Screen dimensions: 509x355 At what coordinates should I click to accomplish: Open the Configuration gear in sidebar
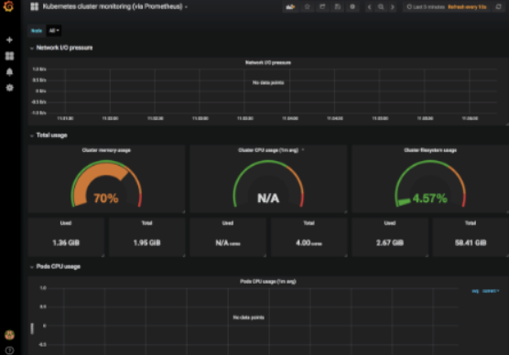(x=9, y=88)
